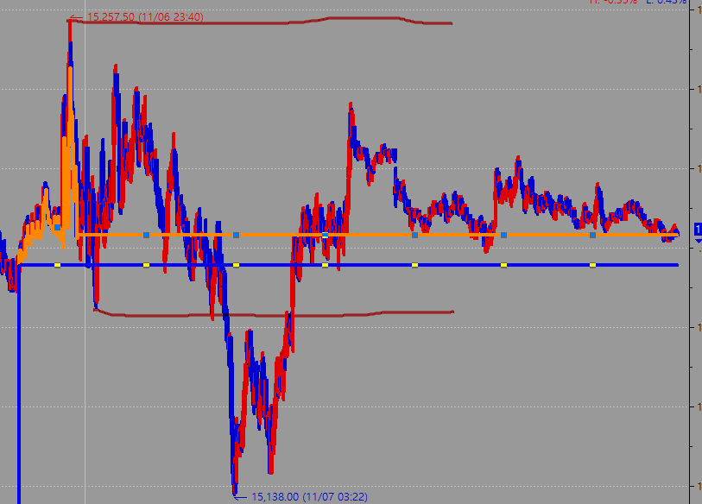
Task: Click the H: percentage text at top right
Action: [613, 3]
